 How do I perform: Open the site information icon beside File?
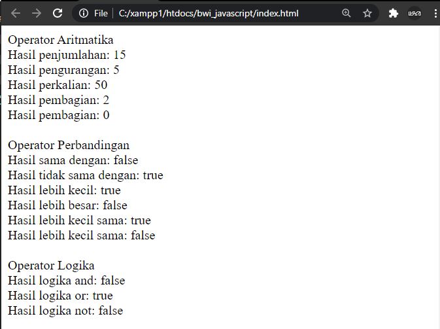pyautogui.click(x=83, y=13)
